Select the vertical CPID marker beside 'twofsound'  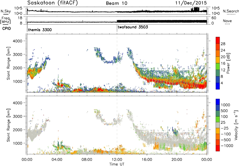pyautogui.click(x=117, y=28)
